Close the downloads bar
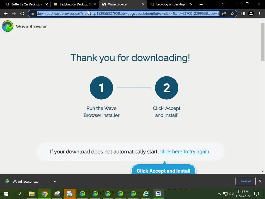The height and width of the screenshot is (199, 265). tap(260, 181)
